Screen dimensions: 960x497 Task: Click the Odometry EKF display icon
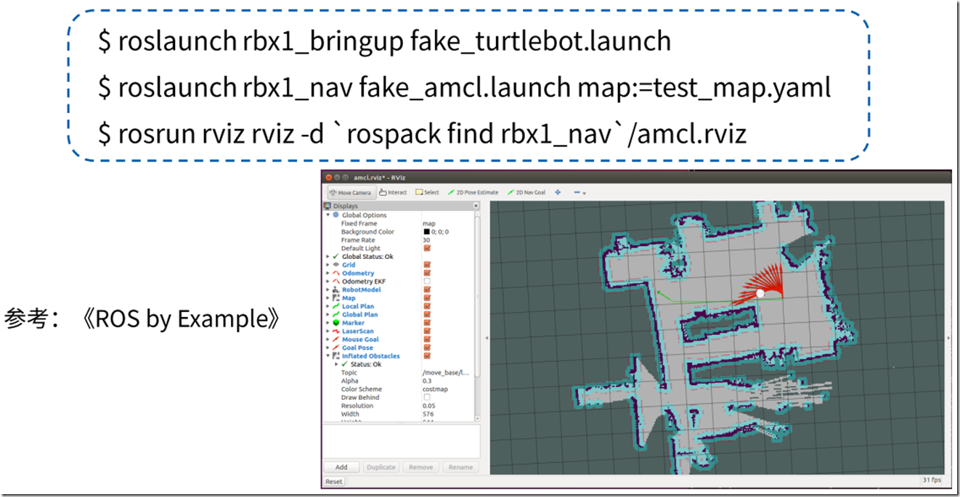pos(335,282)
